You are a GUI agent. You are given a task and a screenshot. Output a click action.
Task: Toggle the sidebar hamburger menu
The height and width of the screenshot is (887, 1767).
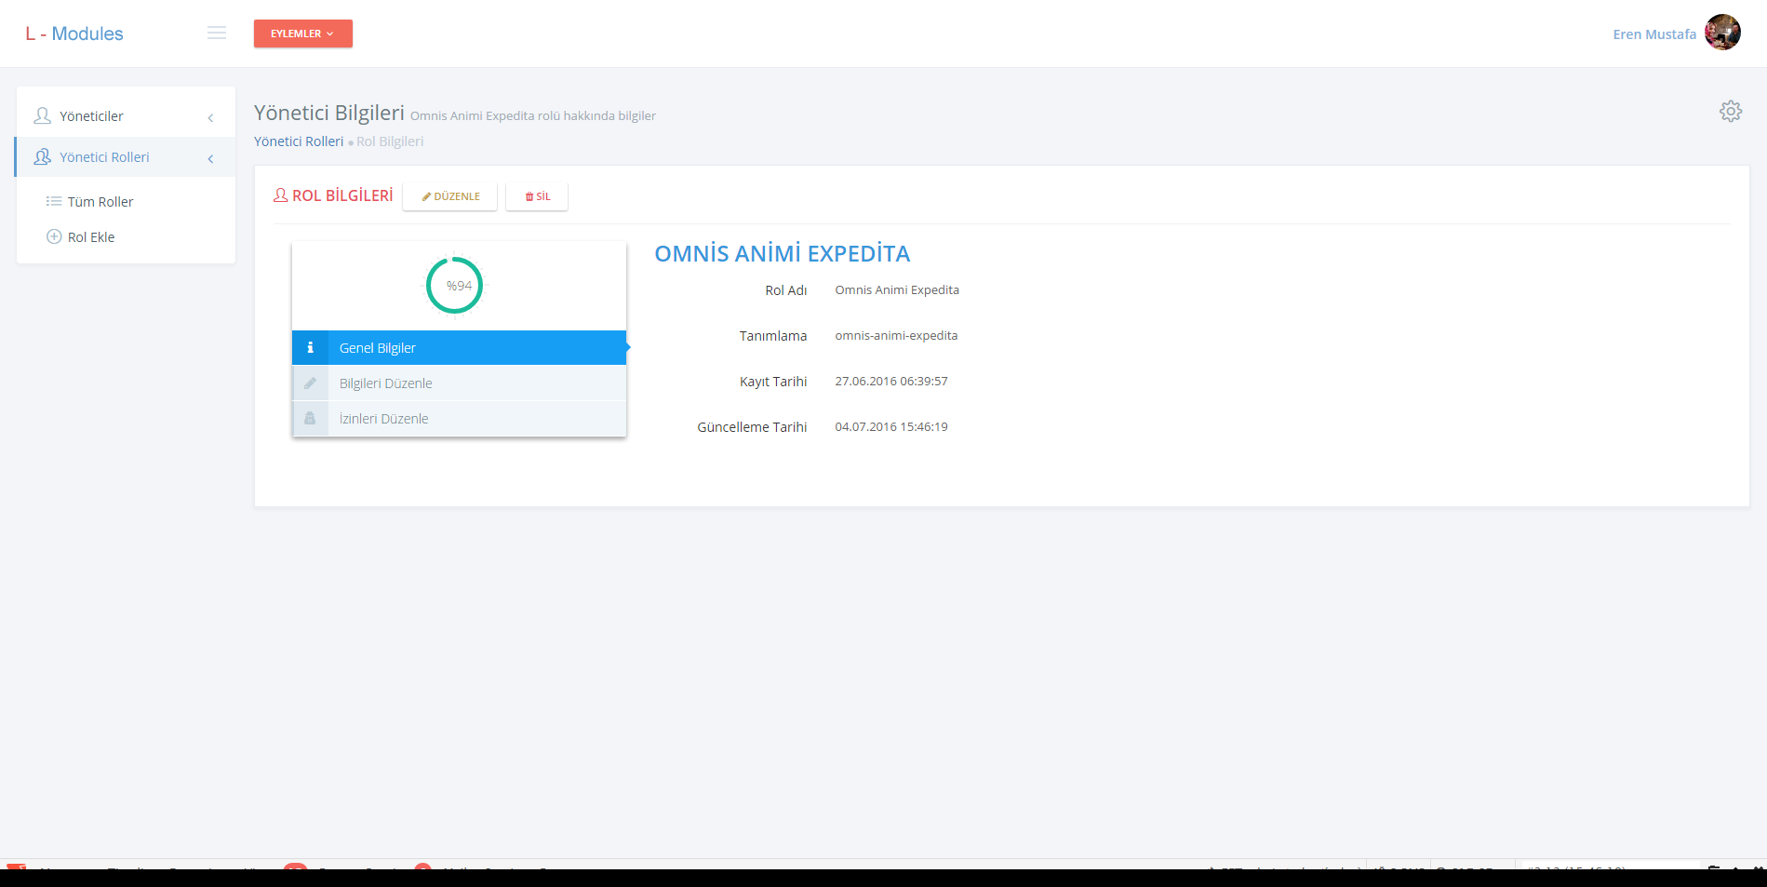[217, 34]
